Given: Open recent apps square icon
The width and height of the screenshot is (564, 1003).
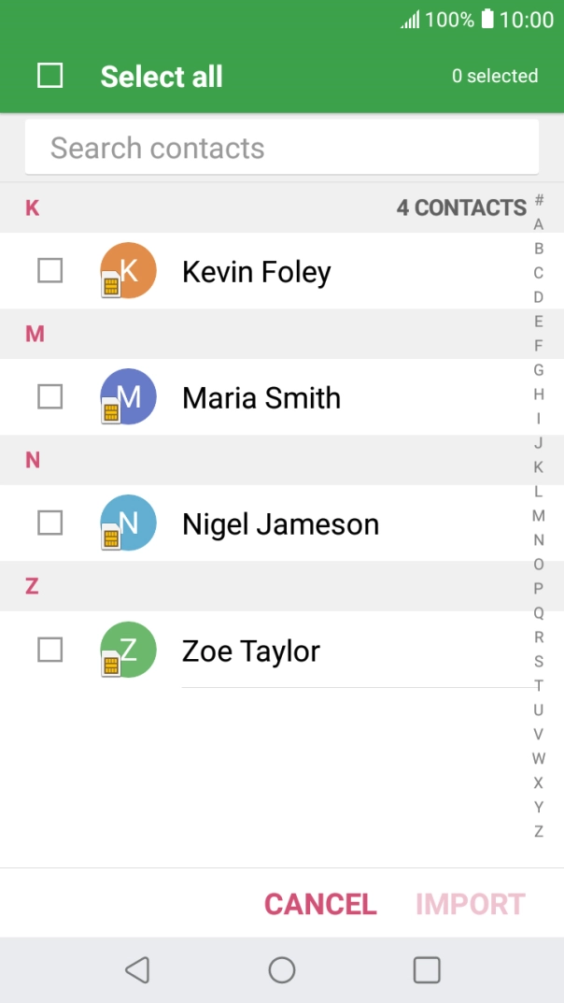Looking at the screenshot, I should [427, 970].
